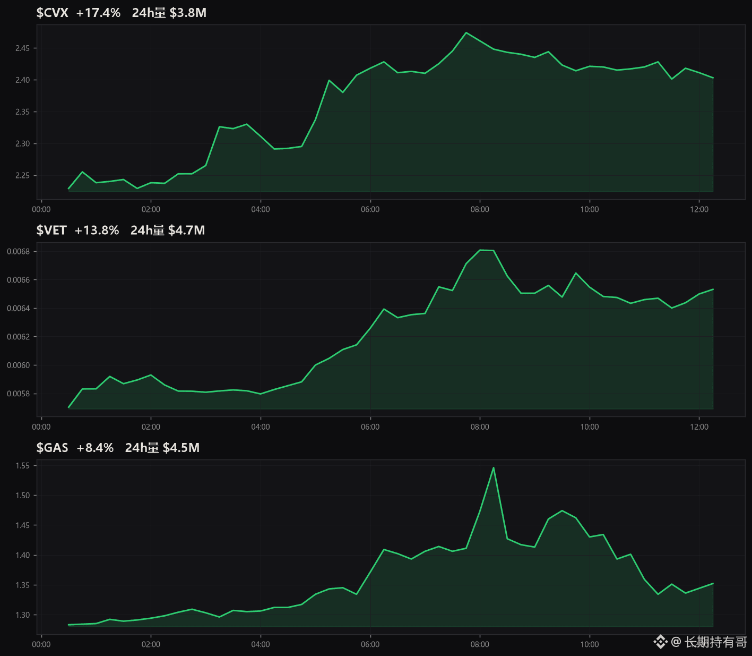Click the 10:00 time label under GAS chart

tap(590, 644)
